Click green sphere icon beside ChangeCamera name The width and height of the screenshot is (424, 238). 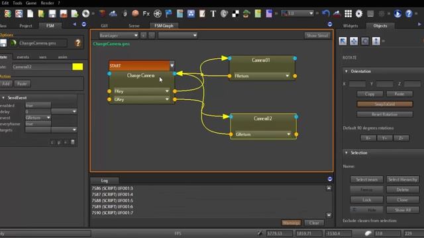(13, 43)
